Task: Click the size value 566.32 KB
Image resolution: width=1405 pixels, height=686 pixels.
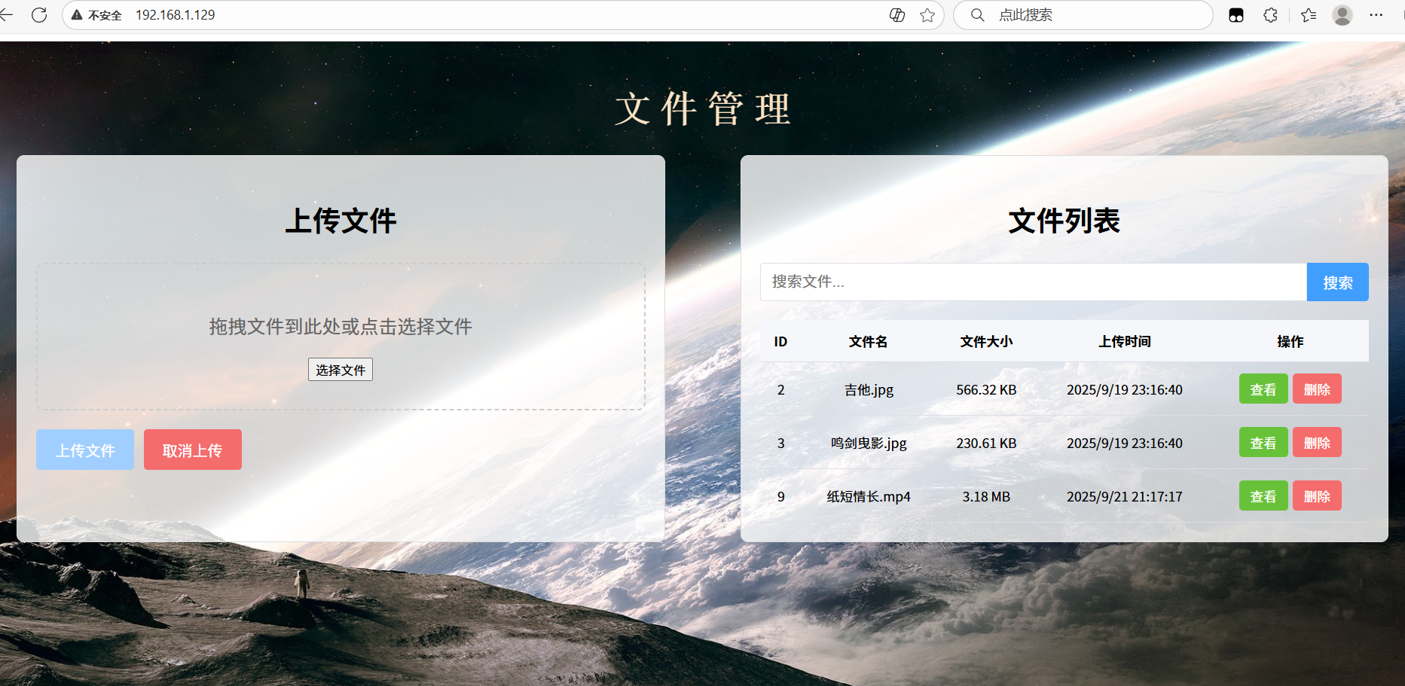Action: click(x=986, y=390)
